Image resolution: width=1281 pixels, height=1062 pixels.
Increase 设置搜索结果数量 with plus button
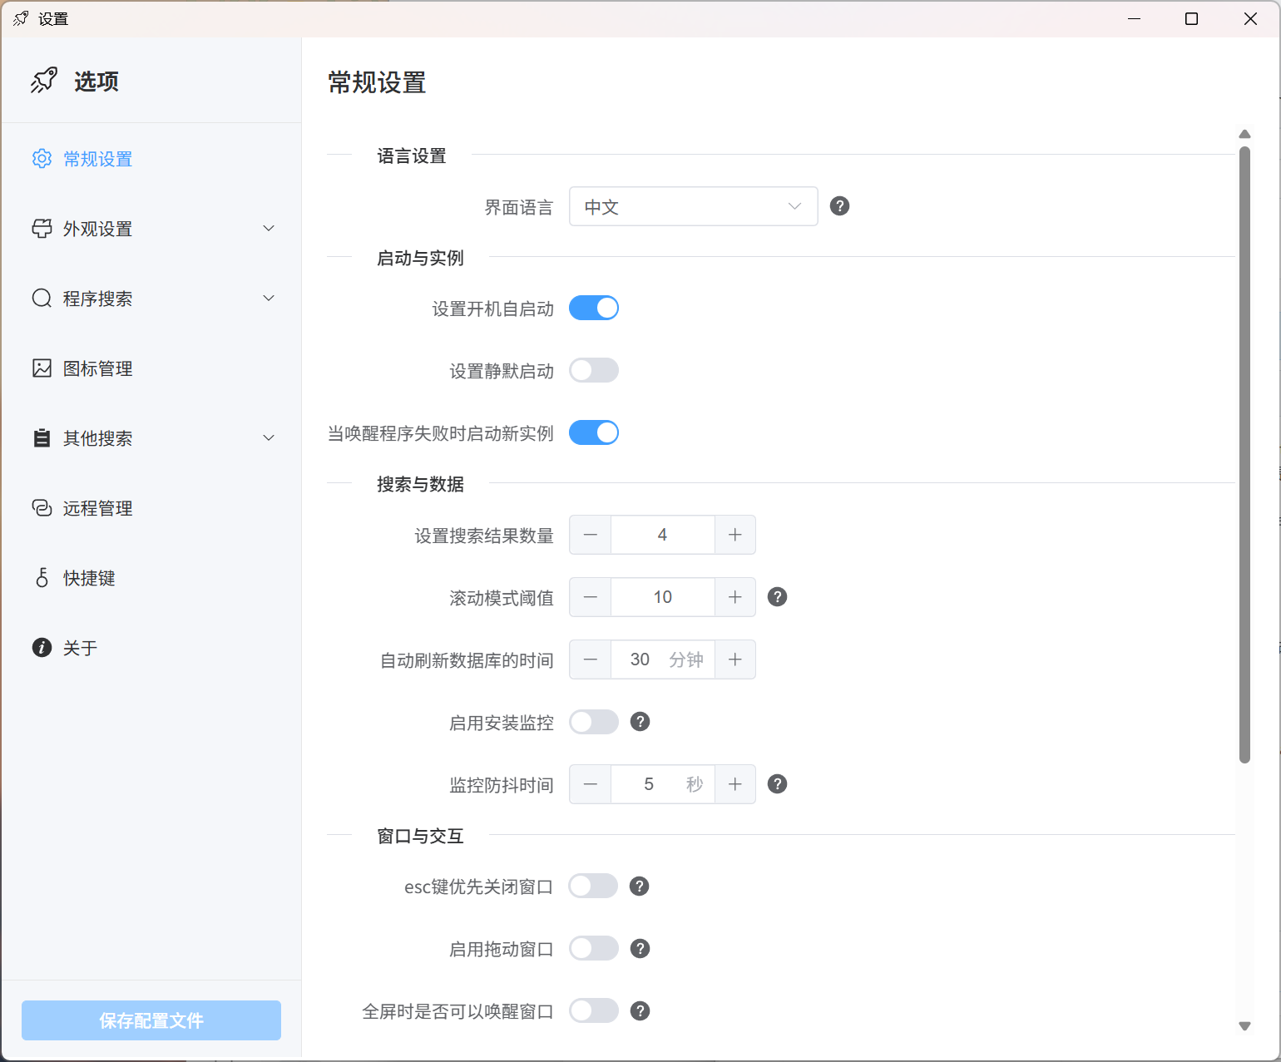[734, 535]
